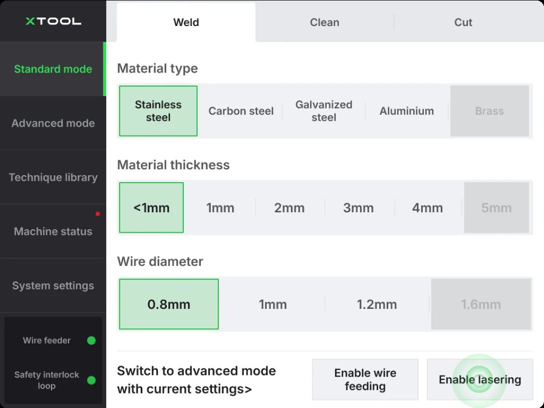
Task: Switch to the Cut tab
Action: 463,22
